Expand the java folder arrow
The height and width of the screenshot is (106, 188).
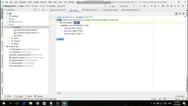7,19
